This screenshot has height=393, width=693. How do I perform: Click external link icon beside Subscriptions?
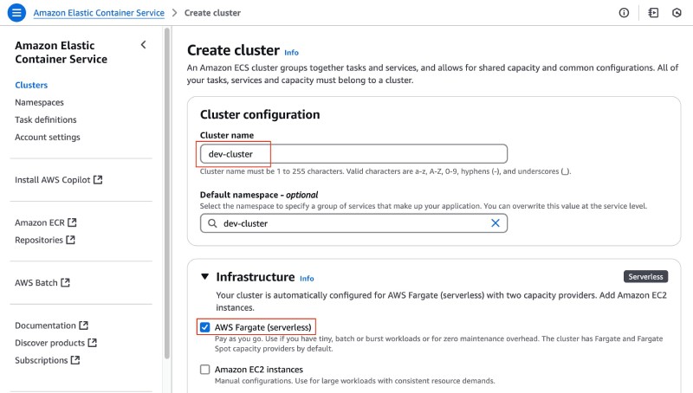click(75, 360)
